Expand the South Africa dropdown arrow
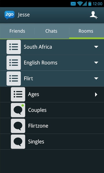The width and height of the screenshot is (104, 173). (96, 47)
